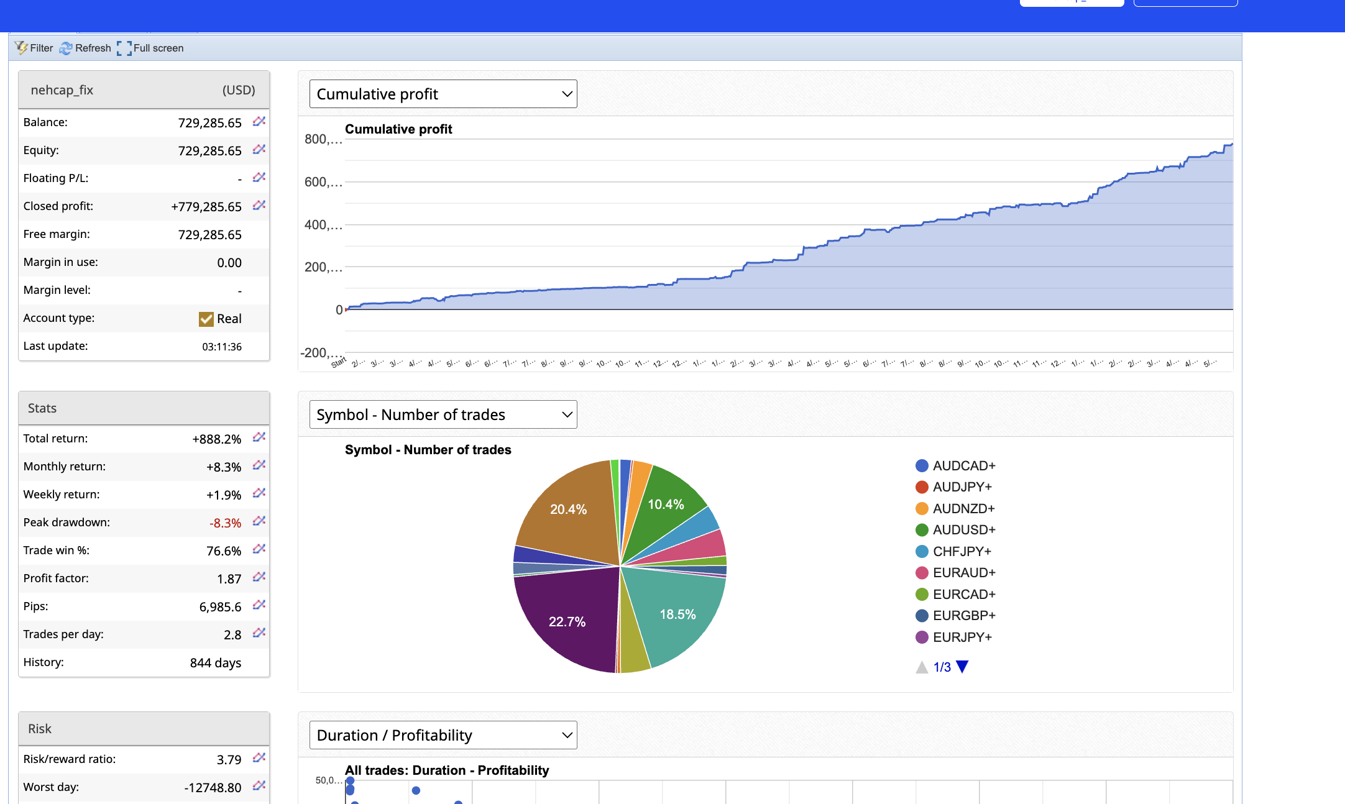Viewport: 1345px width, 804px height.
Task: Click the Refresh icon in toolbar
Action: point(66,48)
